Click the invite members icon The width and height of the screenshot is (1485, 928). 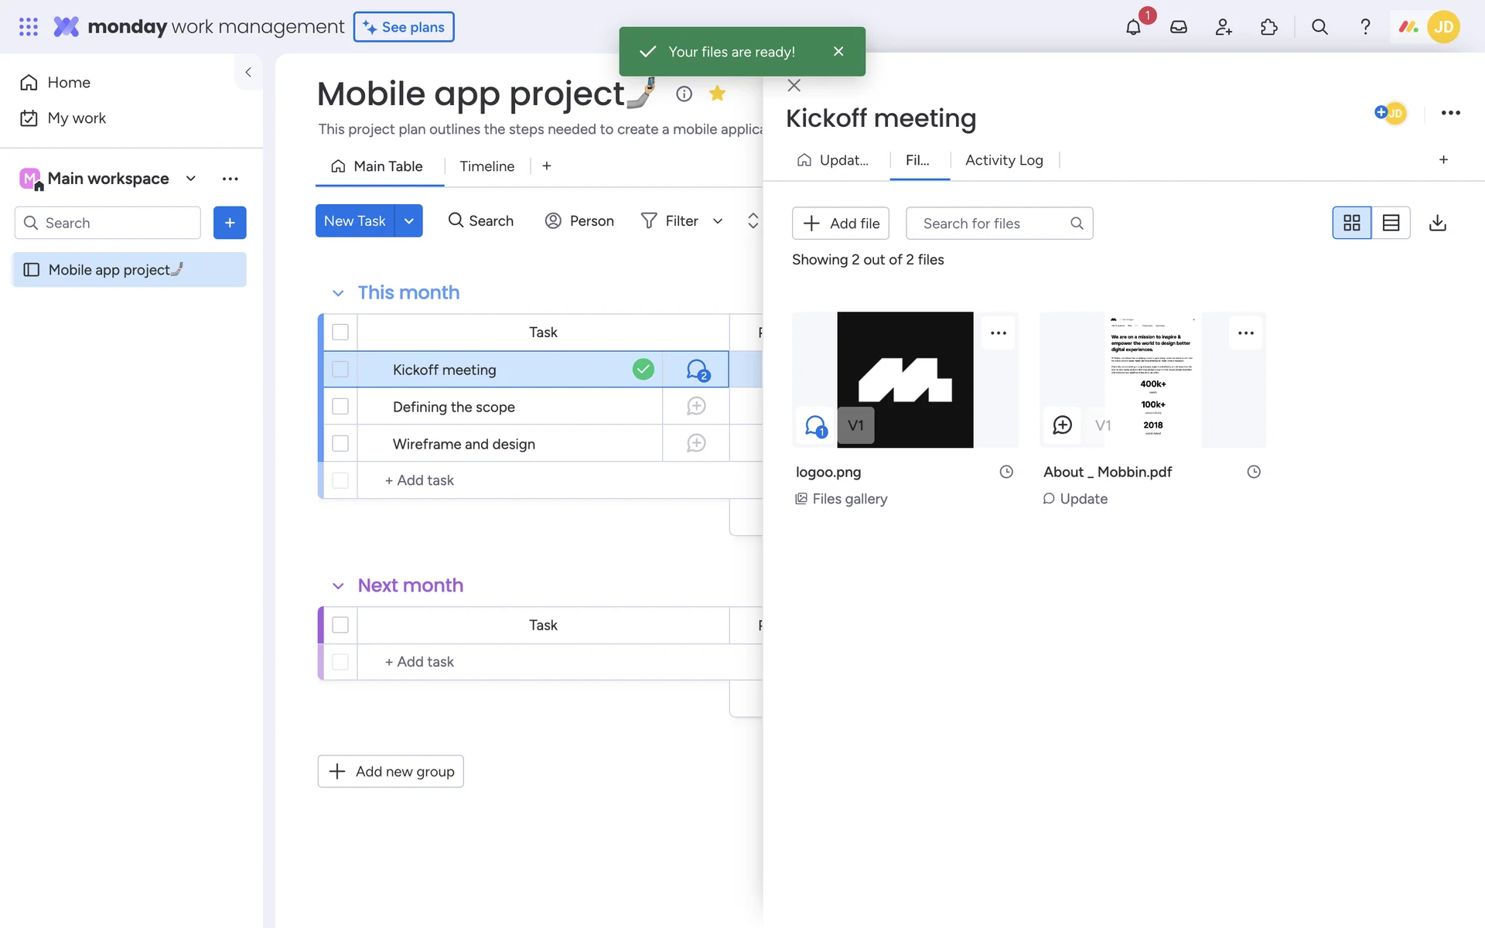coord(1224,27)
